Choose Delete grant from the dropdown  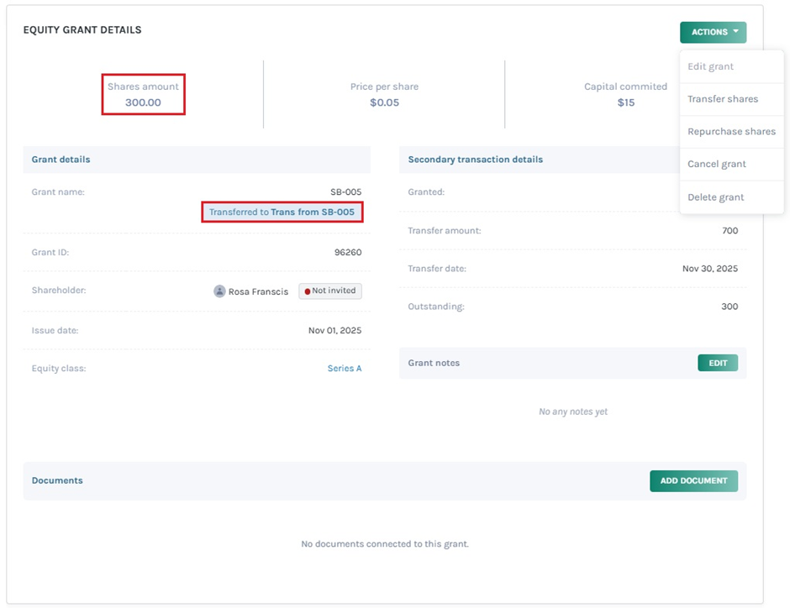pyautogui.click(x=715, y=197)
